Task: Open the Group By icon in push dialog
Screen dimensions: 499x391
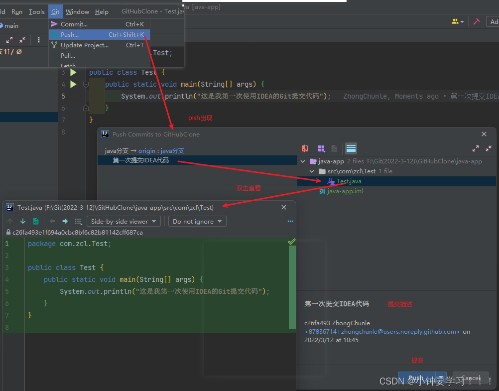Action: 321,148
